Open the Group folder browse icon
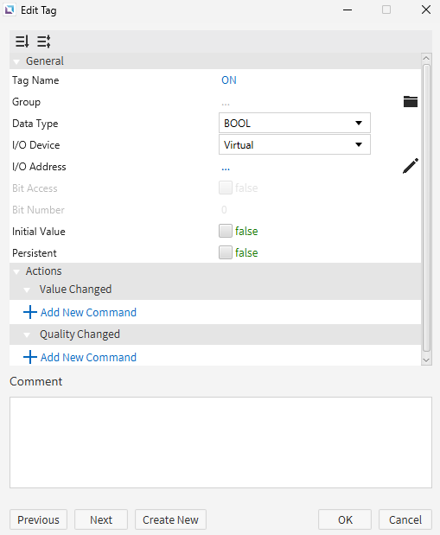Screen dimensions: 440x535 click(x=411, y=102)
